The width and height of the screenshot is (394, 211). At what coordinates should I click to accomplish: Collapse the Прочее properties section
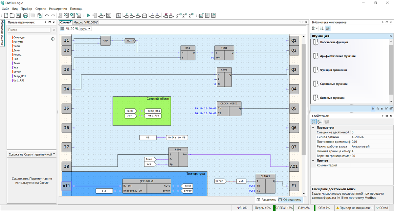pyautogui.click(x=313, y=161)
